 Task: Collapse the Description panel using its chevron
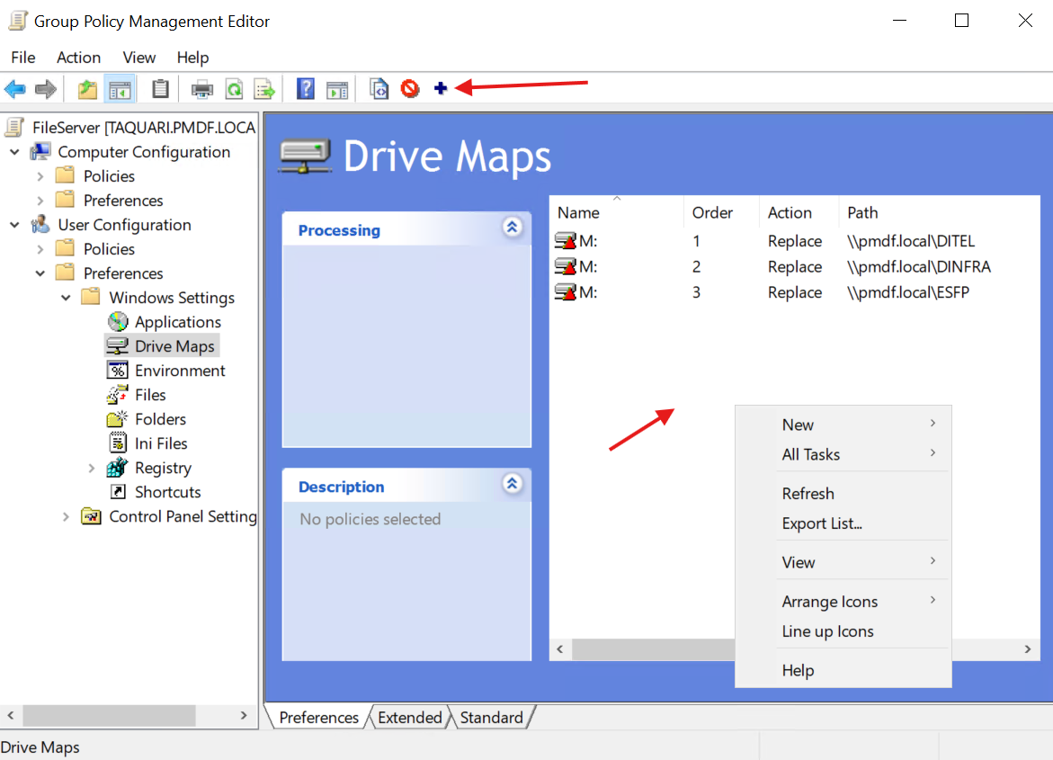pyautogui.click(x=512, y=484)
